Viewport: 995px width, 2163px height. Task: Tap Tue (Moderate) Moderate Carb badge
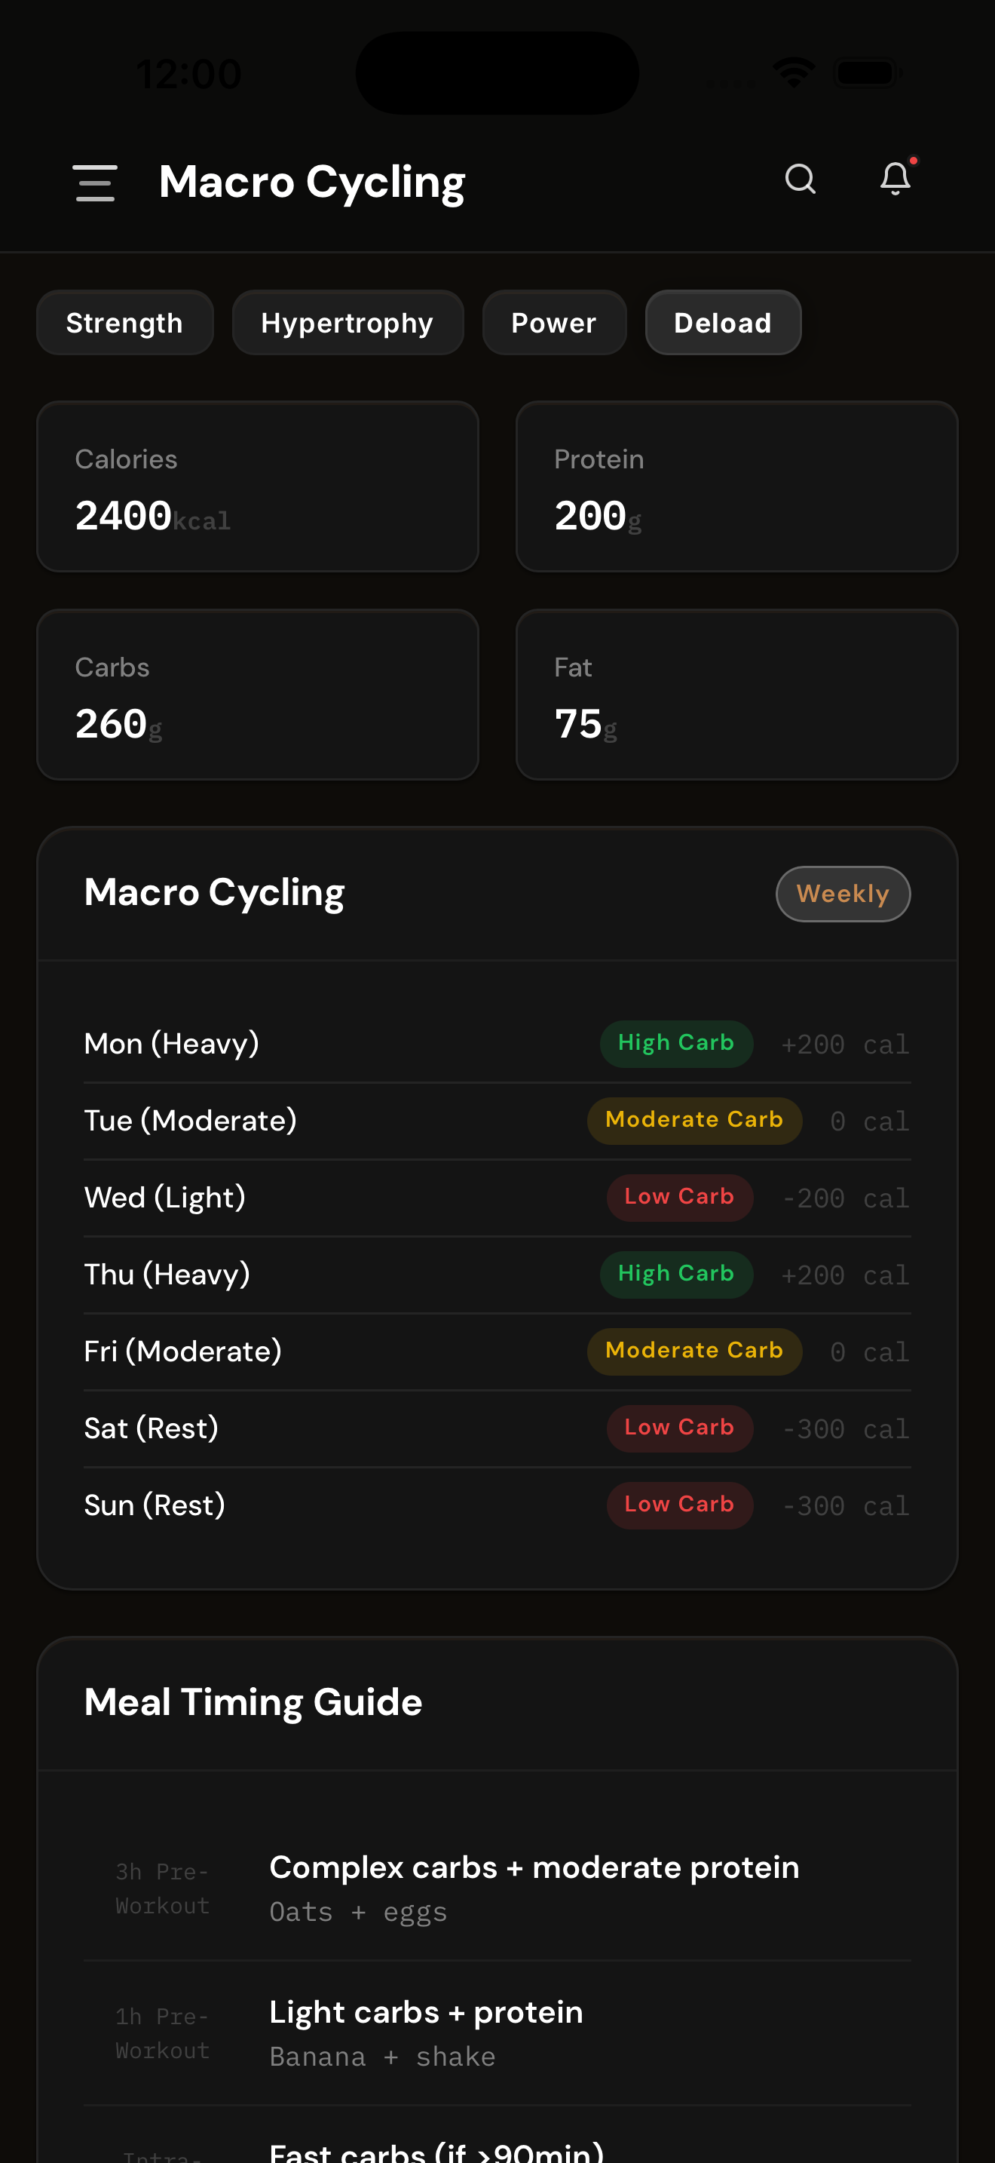[693, 1120]
